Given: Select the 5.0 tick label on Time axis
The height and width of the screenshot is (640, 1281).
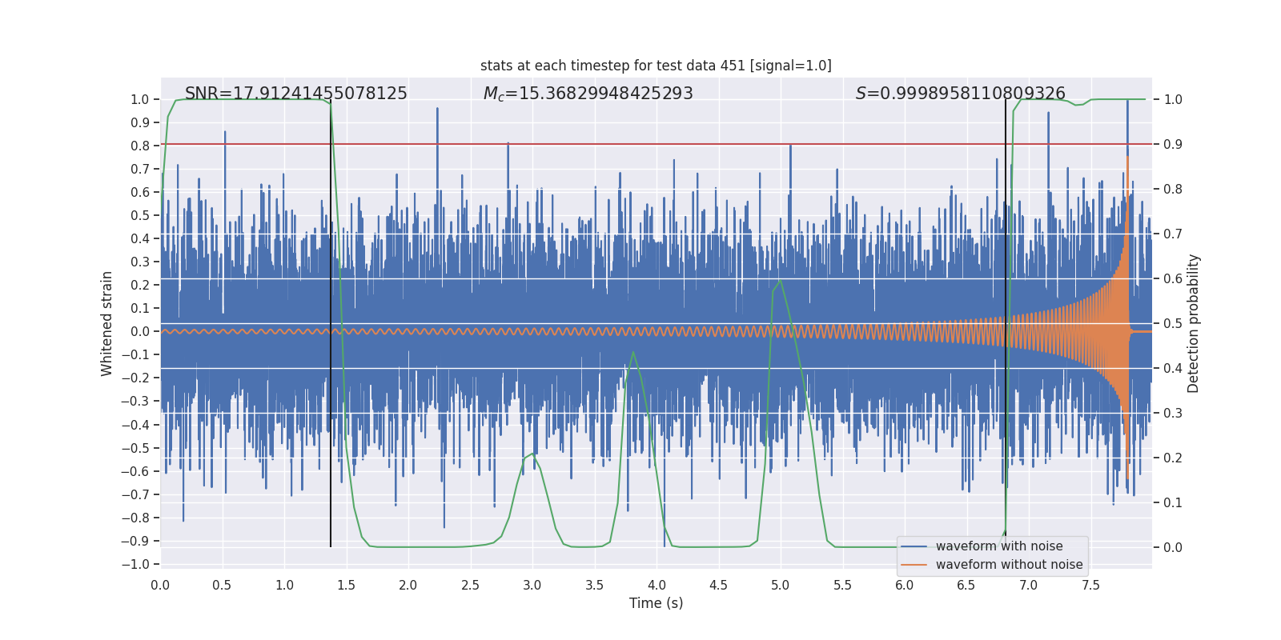Looking at the screenshot, I should pyautogui.click(x=781, y=585).
